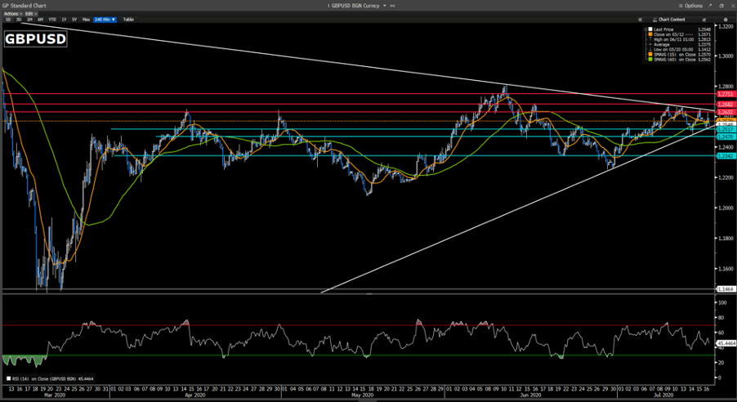Click the green SMAVG (60) legend swatch
The image size is (737, 402).
(650, 60)
